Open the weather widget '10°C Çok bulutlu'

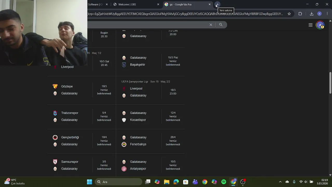[x=15, y=182]
